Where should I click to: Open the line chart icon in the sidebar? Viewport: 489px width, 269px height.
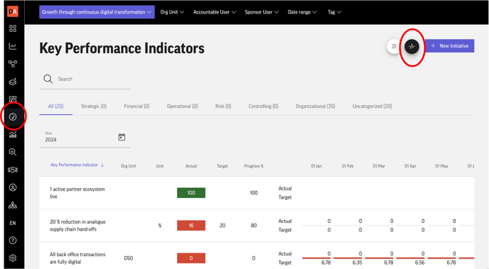pos(13,46)
